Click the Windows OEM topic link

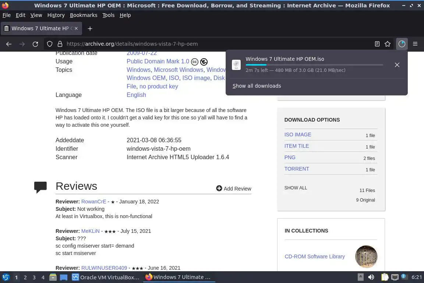(x=146, y=78)
